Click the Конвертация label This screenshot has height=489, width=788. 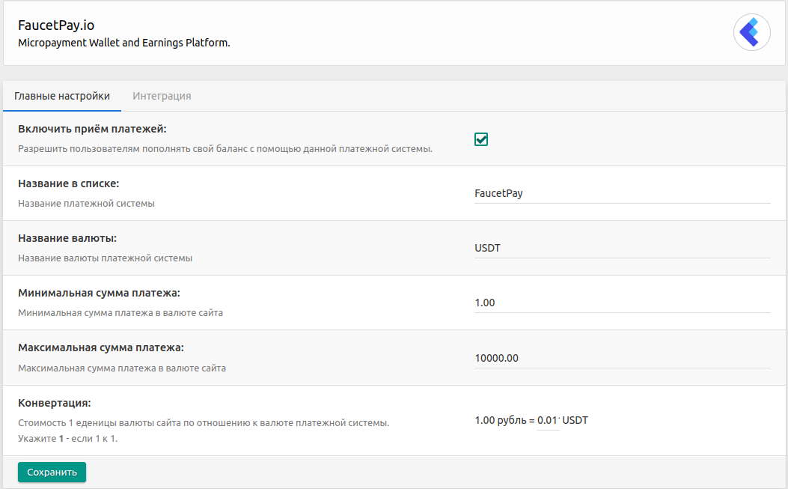(x=54, y=403)
